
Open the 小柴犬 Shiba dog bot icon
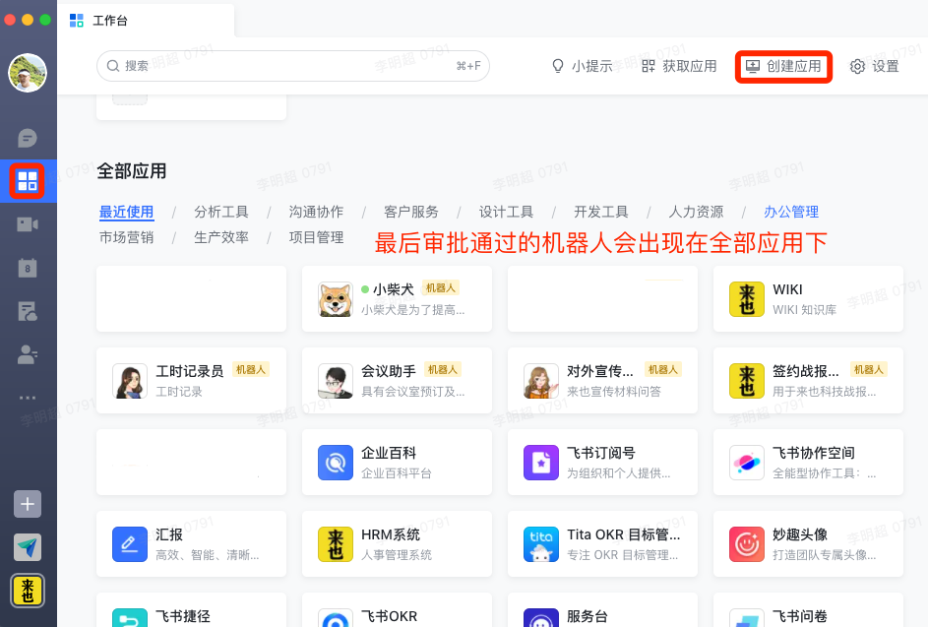pos(336,299)
